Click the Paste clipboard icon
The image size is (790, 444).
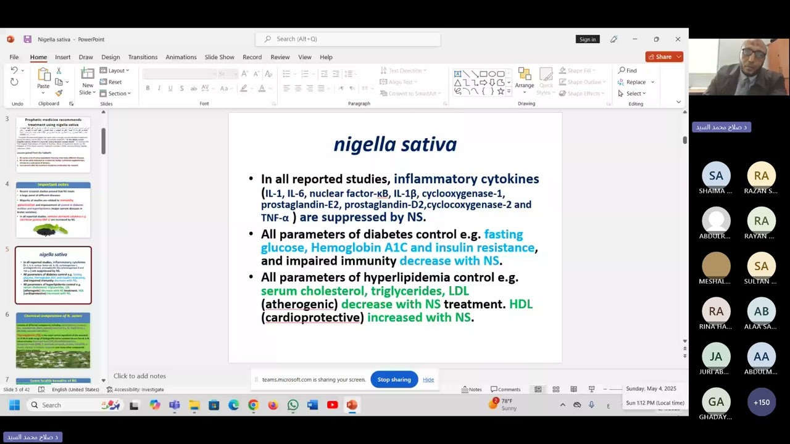click(x=43, y=75)
